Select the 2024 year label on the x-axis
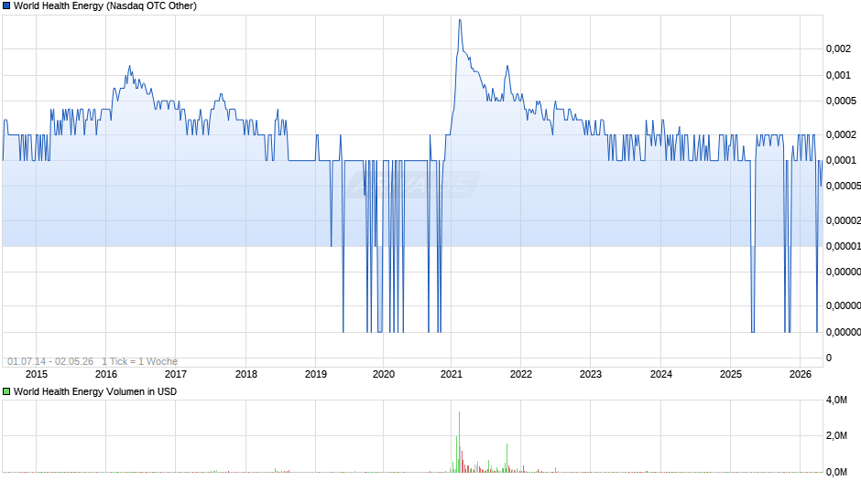The image size is (861, 481). pyautogui.click(x=661, y=374)
